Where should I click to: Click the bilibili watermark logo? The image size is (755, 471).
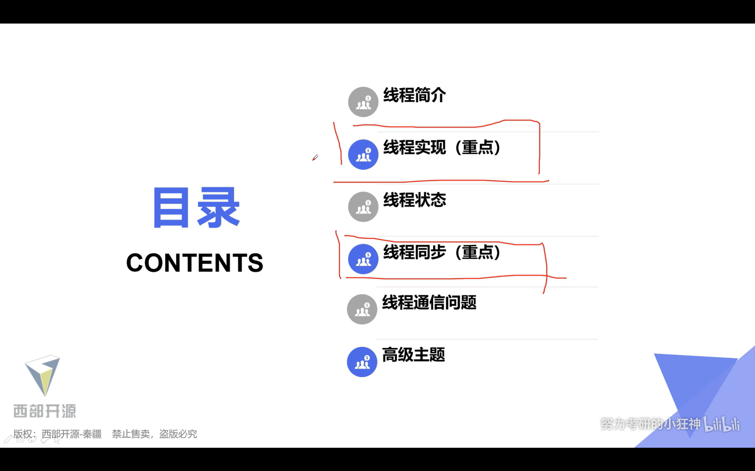click(x=721, y=424)
